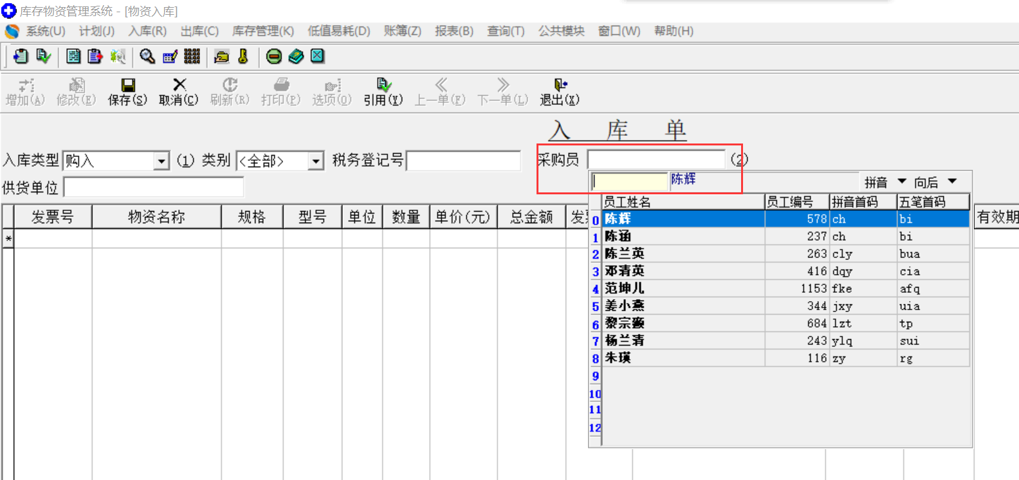Click the teal box with X icon
Viewport: 1019px width, 480px height.
[318, 57]
